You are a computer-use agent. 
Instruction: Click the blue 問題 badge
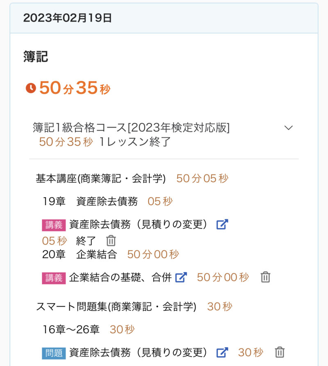54,352
